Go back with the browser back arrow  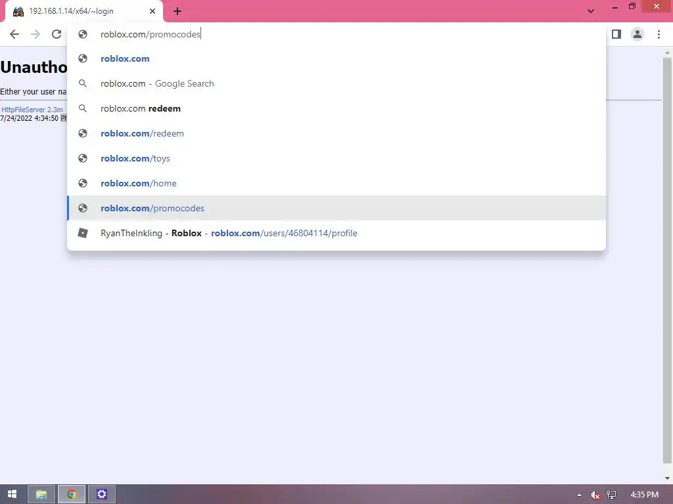tap(14, 34)
